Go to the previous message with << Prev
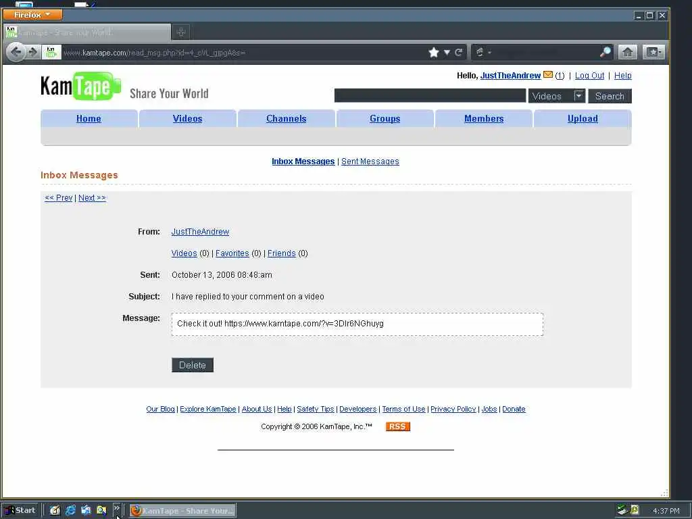The height and width of the screenshot is (519, 692). (59, 198)
